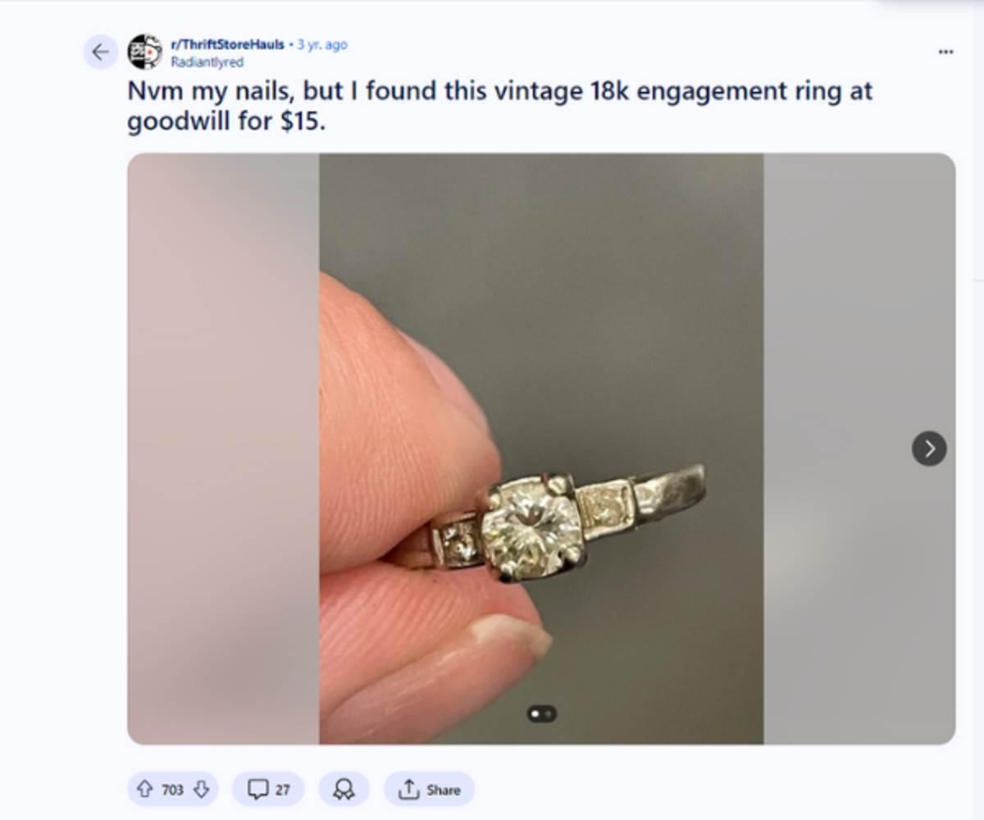Downvote the engagement ring post
Image resolution: width=984 pixels, height=820 pixels.
202,790
